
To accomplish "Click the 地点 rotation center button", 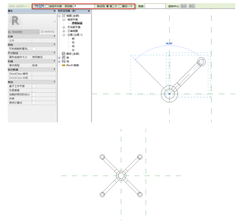I will (x=184, y=6).
